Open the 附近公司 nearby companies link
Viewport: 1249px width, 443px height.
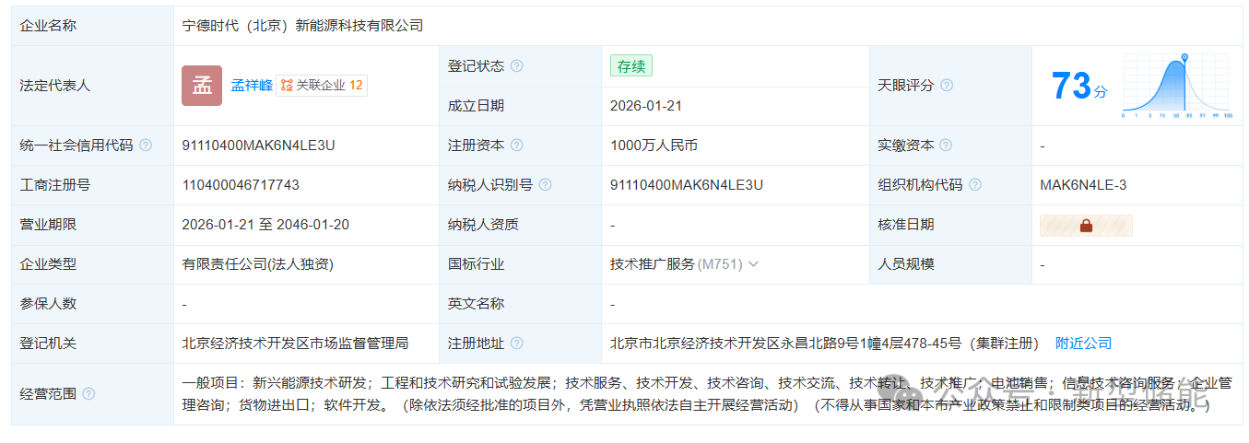(x=1084, y=344)
